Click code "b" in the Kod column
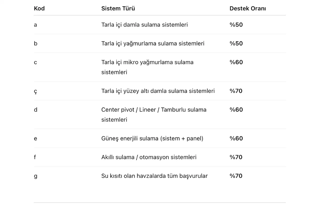311x207 pixels. [x=36, y=43]
